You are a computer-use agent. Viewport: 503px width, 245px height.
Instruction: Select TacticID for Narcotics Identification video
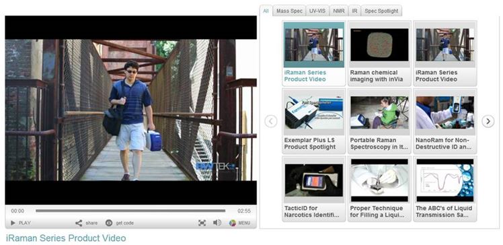314,189
